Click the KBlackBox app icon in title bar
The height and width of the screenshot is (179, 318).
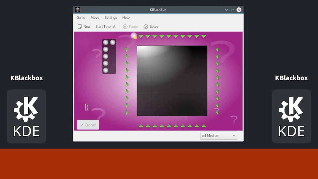click(77, 10)
